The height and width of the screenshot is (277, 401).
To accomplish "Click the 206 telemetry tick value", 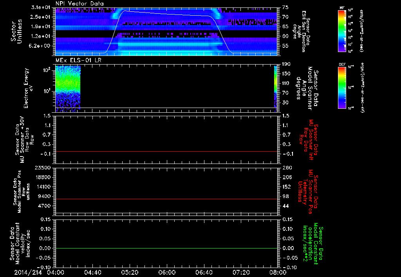I will 287,177.
